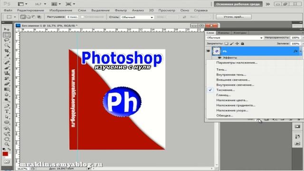
Task: Select the Zoom tool in toolbox
Action: pyautogui.click(x=7, y=144)
